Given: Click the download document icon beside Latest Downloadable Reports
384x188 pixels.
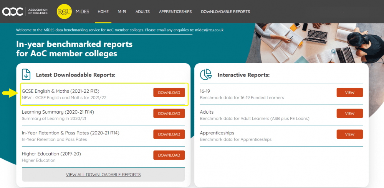Looking at the screenshot, I should point(26,74).
